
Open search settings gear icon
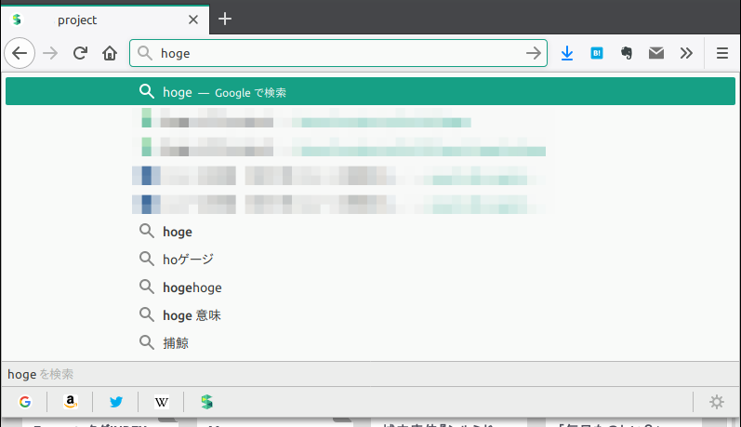pos(717,402)
